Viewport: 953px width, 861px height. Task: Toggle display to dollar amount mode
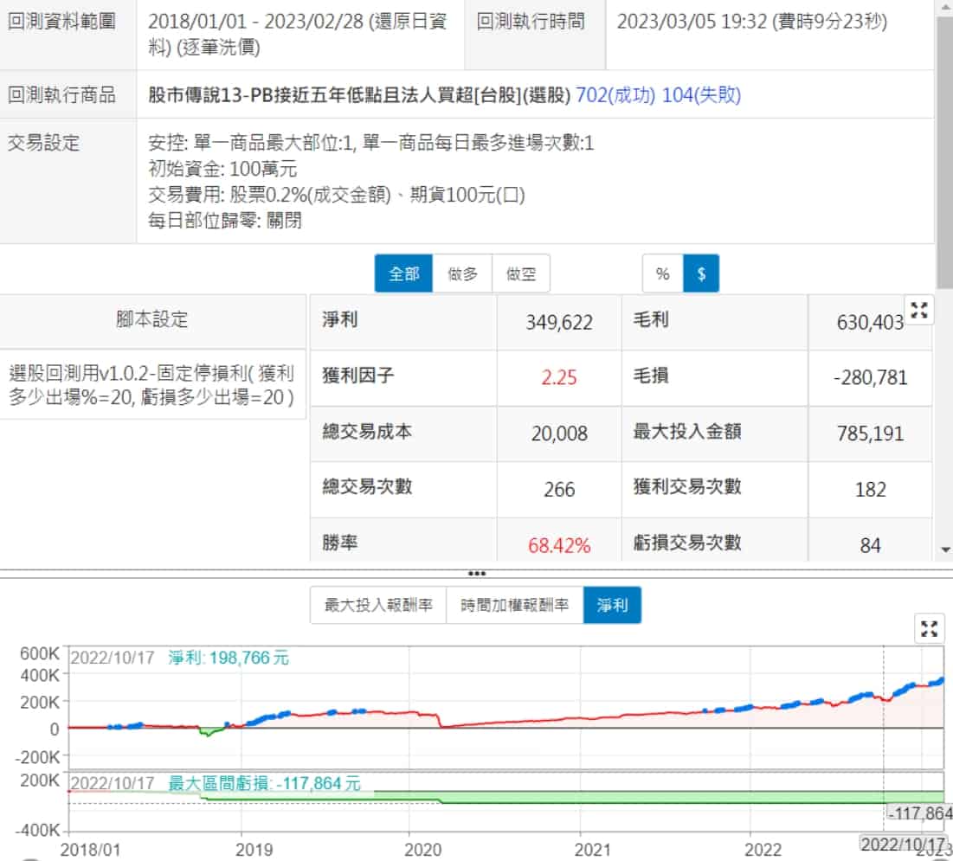pyautogui.click(x=701, y=274)
